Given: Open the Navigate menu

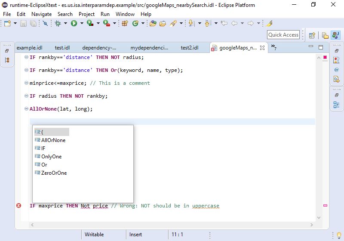Looking at the screenshot, I should 41,14.
